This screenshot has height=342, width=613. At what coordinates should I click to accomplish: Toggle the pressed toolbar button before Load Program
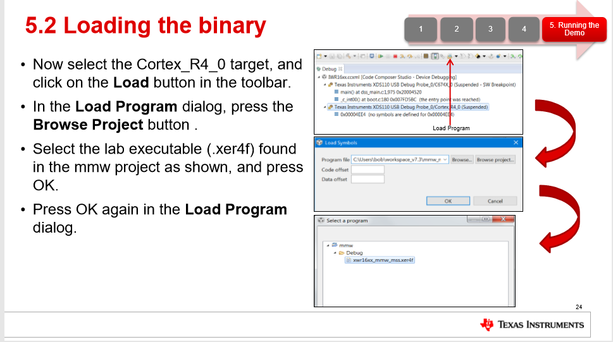(435, 56)
